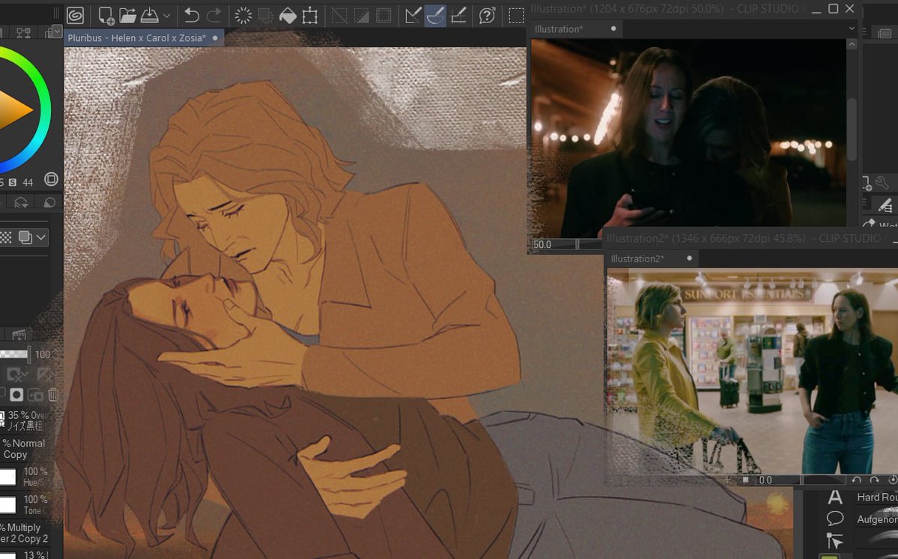Edit zoom value 50.0 in Illustration window

point(543,244)
